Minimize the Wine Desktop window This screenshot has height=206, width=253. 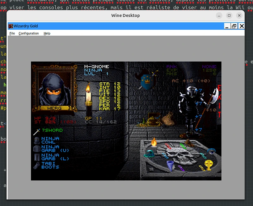(219, 15)
